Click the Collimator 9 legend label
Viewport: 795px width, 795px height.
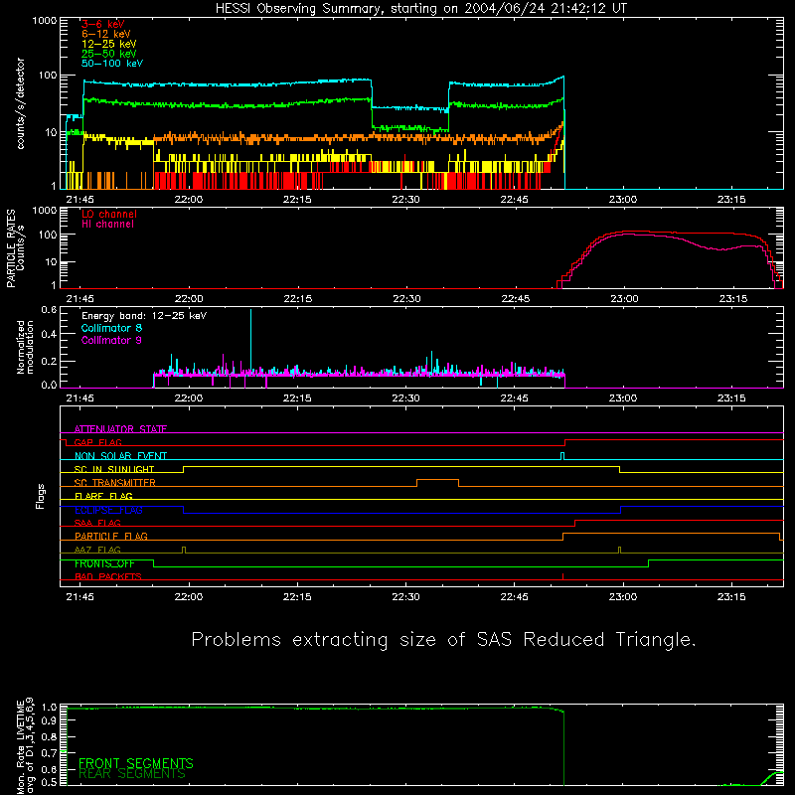coord(111,340)
